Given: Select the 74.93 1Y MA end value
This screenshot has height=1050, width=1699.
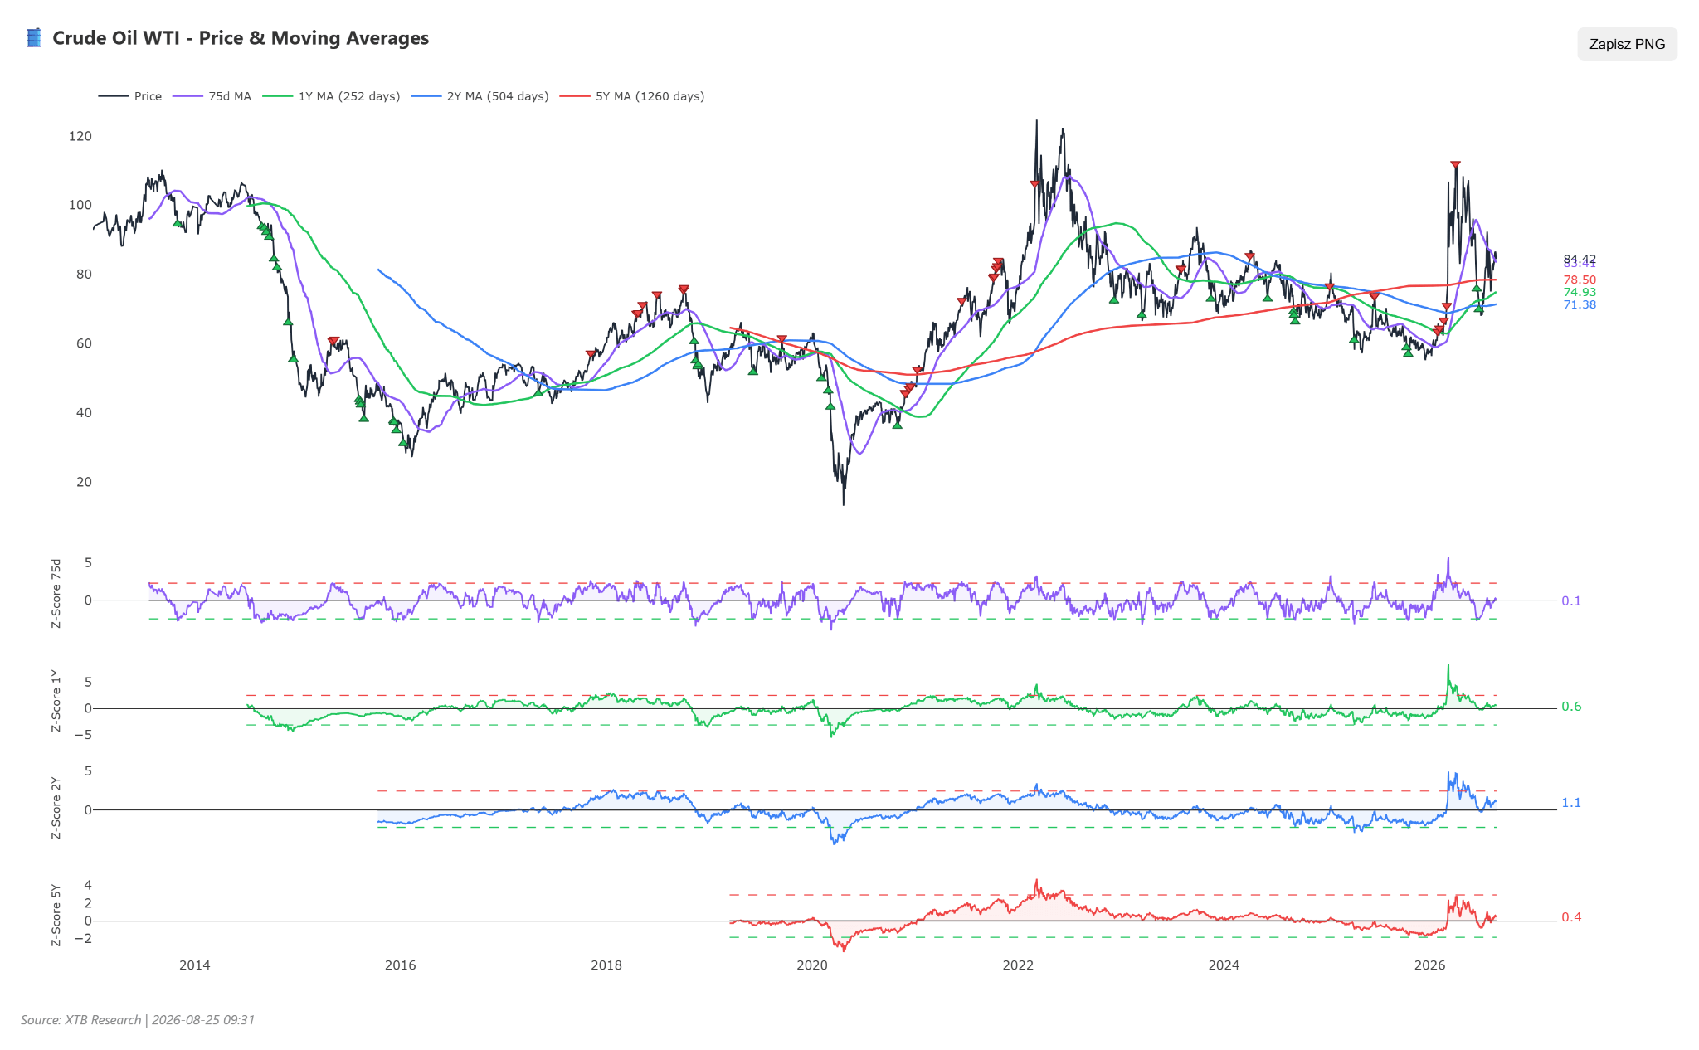Looking at the screenshot, I should 1580,293.
